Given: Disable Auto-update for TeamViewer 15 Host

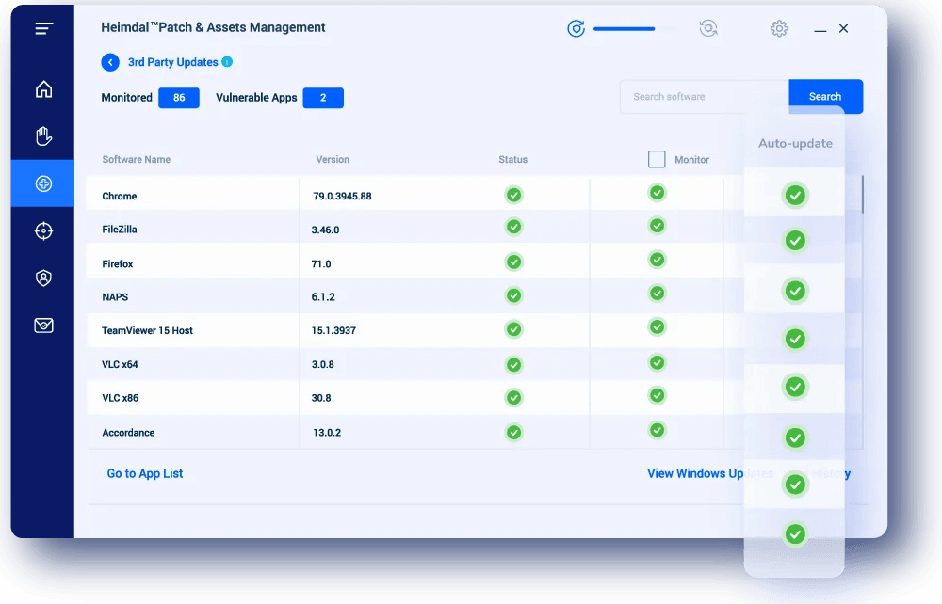Looking at the screenshot, I should tap(795, 387).
